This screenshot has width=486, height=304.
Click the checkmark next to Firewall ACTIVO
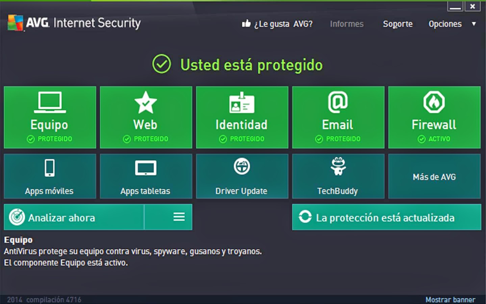coord(421,139)
